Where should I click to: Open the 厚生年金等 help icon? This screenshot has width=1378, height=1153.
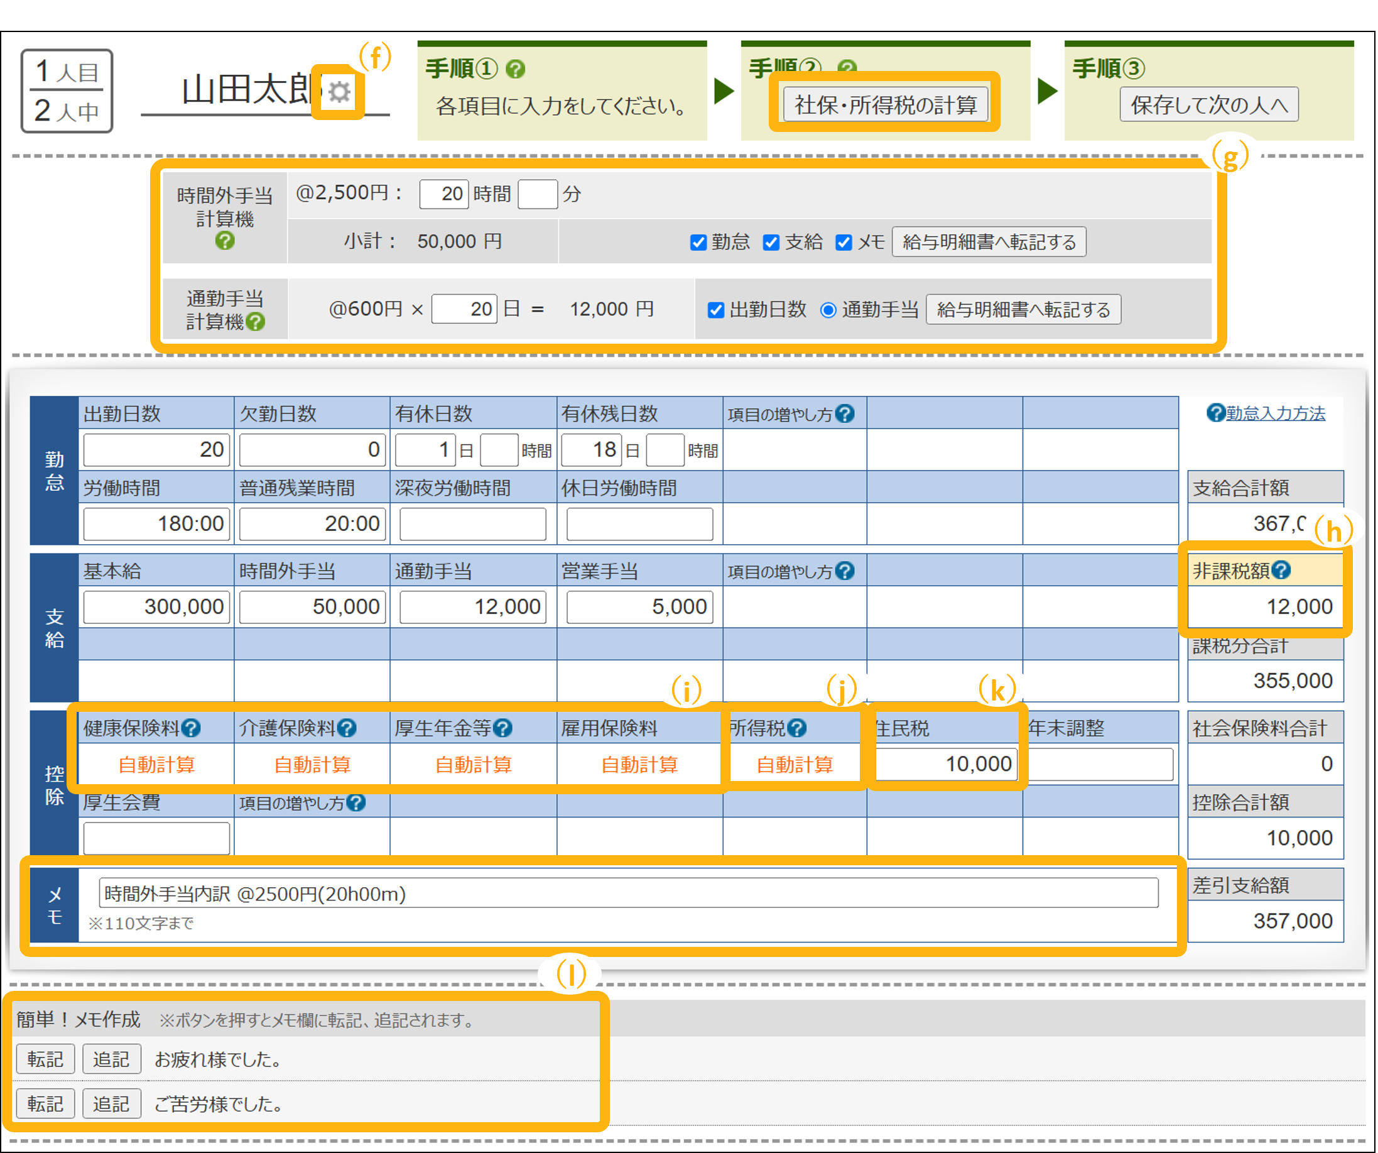pos(502,728)
